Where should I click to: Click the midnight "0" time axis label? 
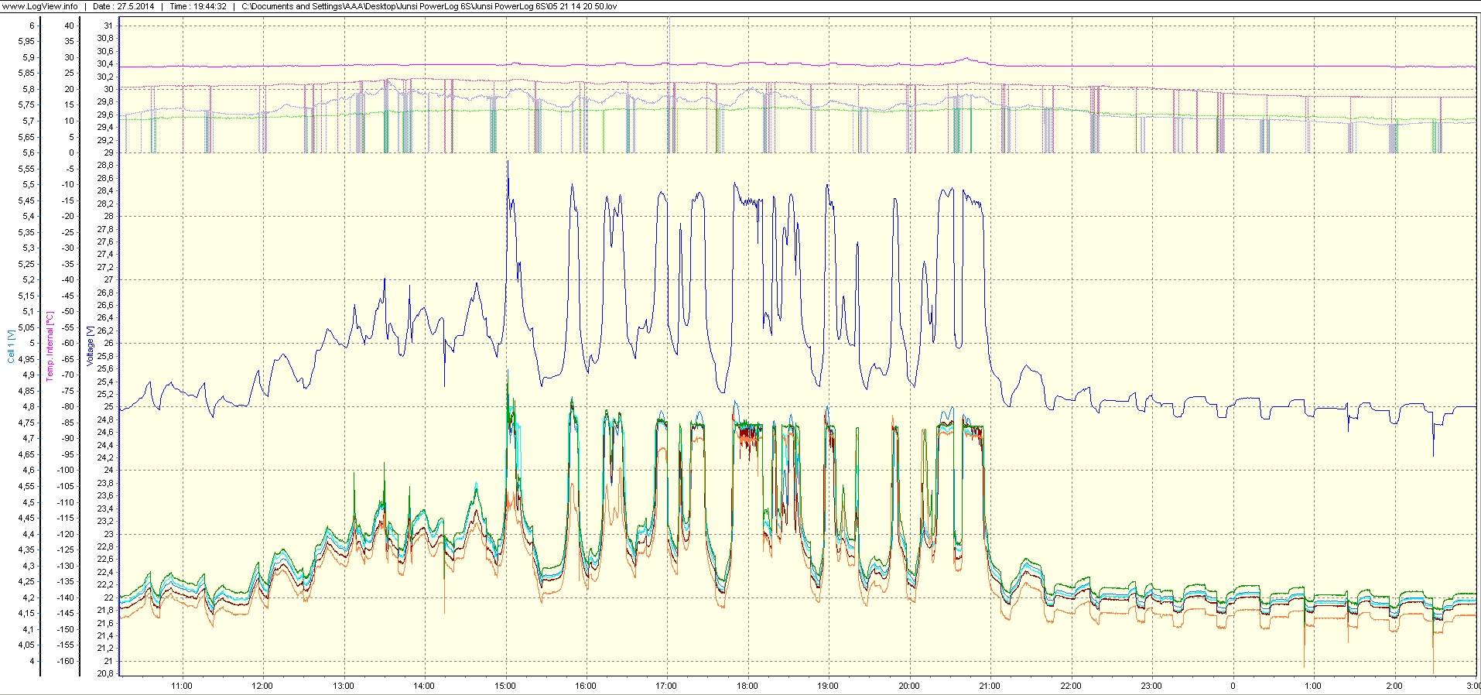coord(1233,686)
